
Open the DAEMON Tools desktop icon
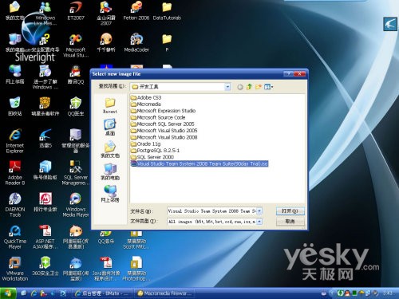tap(15, 205)
